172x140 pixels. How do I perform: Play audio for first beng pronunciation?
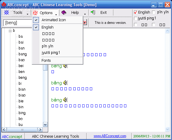65,66
